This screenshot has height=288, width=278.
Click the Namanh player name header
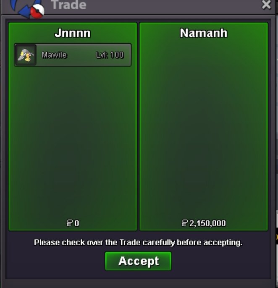(204, 33)
